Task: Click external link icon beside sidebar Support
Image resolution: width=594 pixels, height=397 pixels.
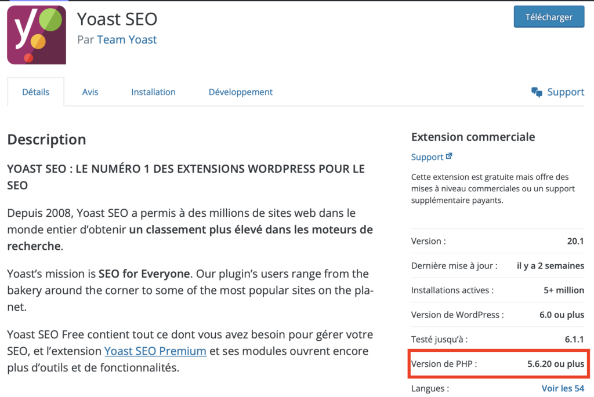Action: click(449, 156)
